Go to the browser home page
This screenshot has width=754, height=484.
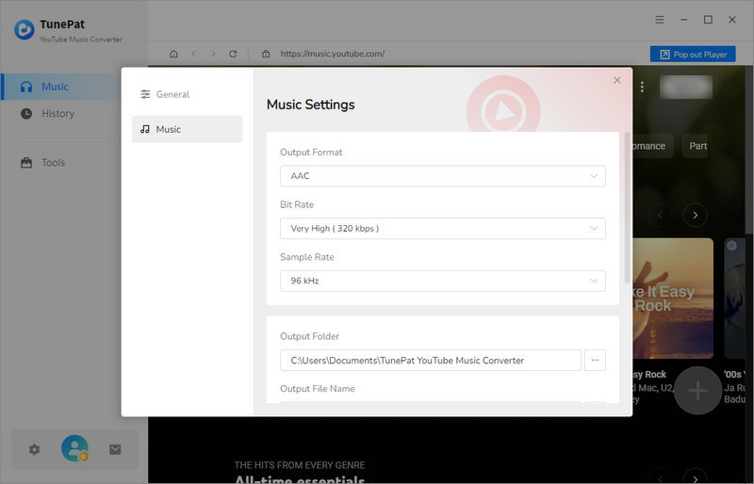point(173,54)
